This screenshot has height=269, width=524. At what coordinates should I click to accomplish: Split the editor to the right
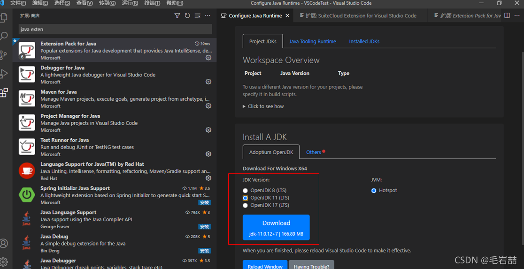[x=507, y=15]
